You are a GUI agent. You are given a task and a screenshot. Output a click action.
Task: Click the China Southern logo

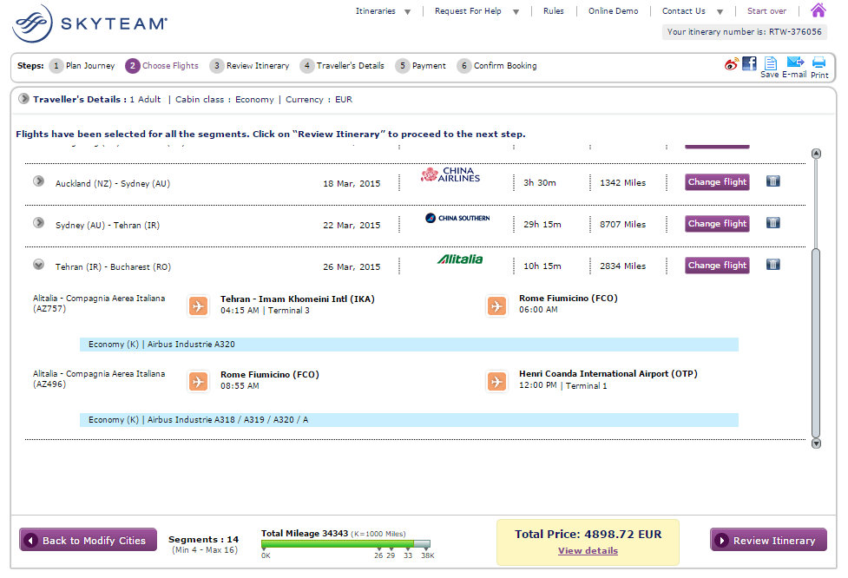coord(457,218)
